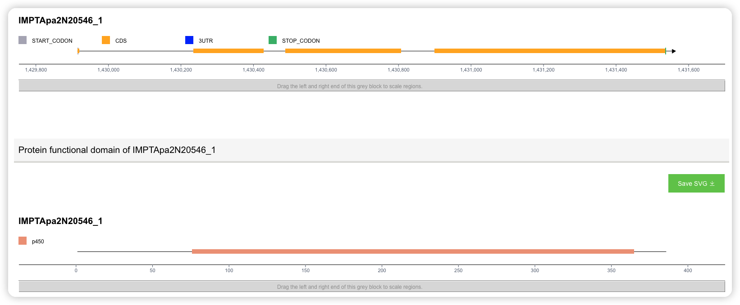Click the 1,429,800 axis label
The height and width of the screenshot is (305, 740).
pyautogui.click(x=36, y=70)
